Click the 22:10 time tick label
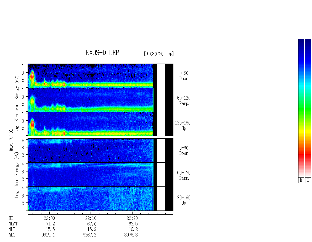The height and width of the screenshot is (242, 312). (91, 218)
